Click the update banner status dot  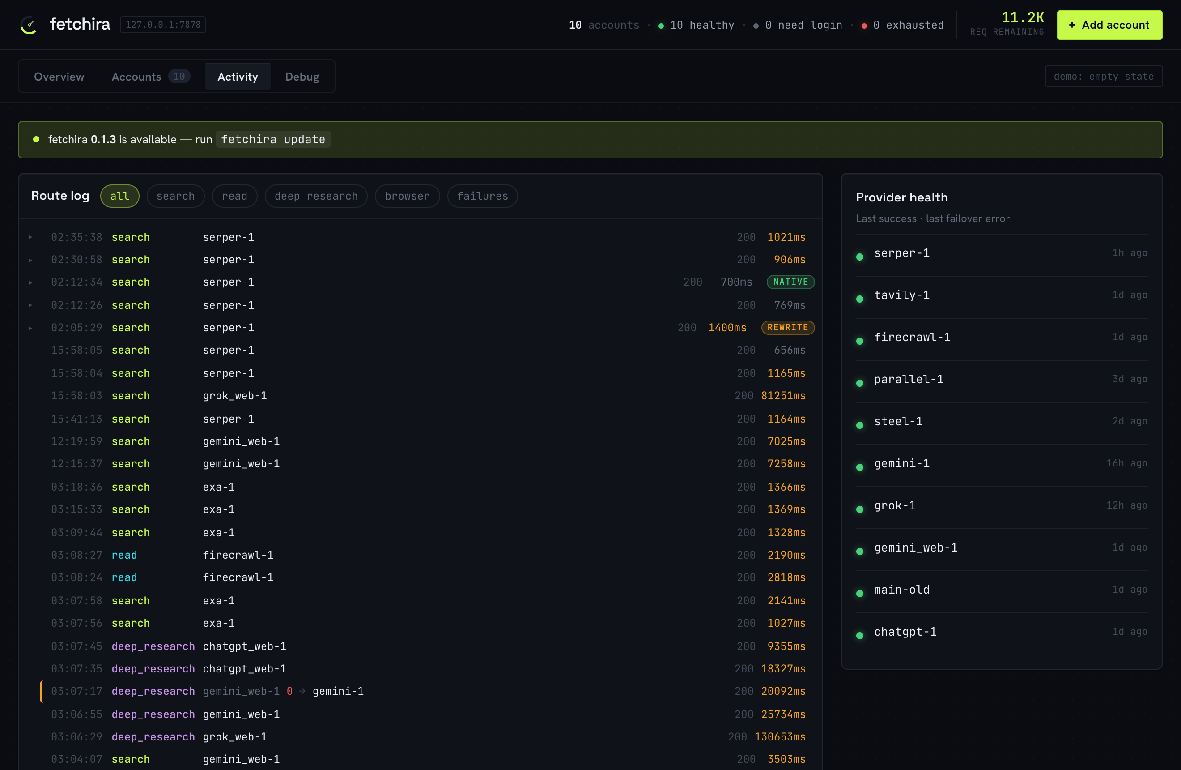click(36, 140)
